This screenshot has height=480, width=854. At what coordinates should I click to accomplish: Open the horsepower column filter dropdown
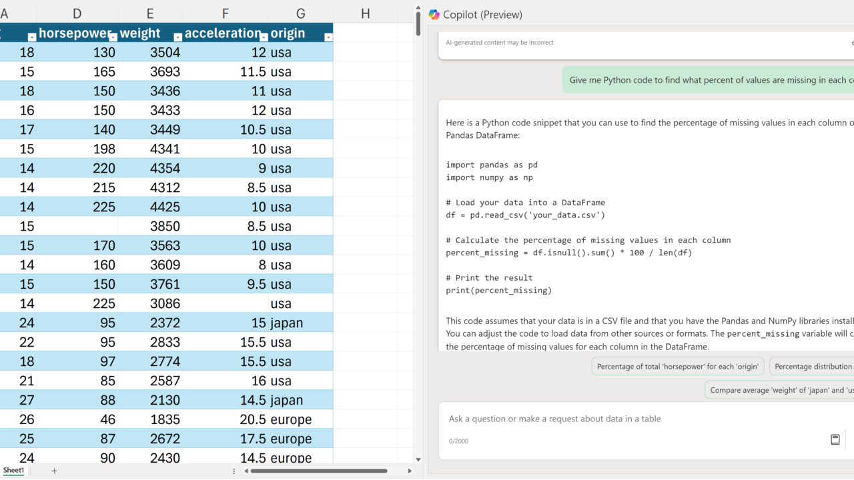(113, 37)
